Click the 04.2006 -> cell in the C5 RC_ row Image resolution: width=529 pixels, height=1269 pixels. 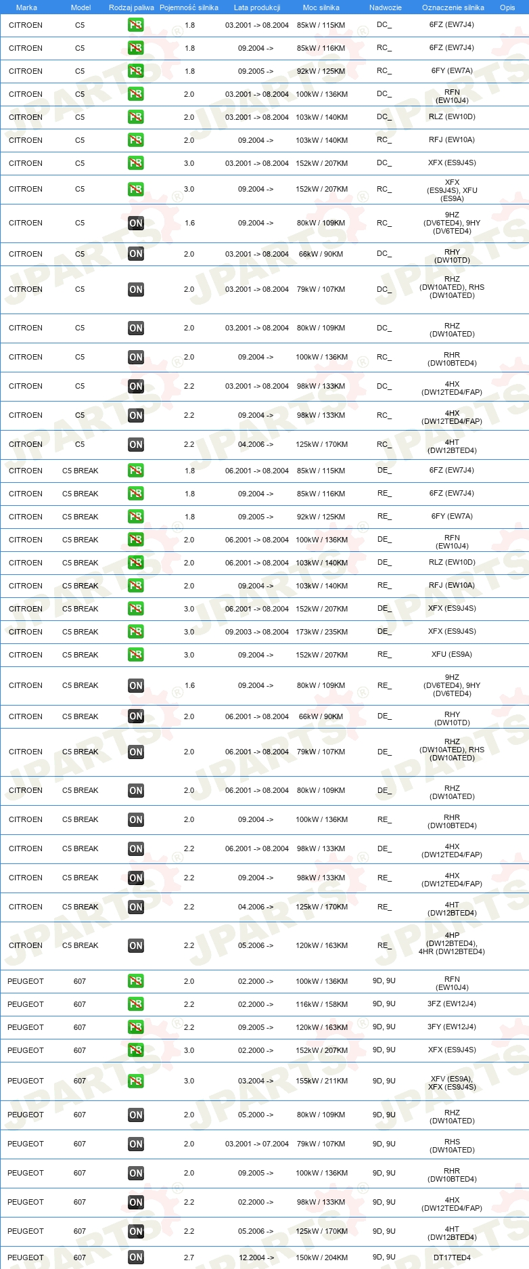click(256, 444)
